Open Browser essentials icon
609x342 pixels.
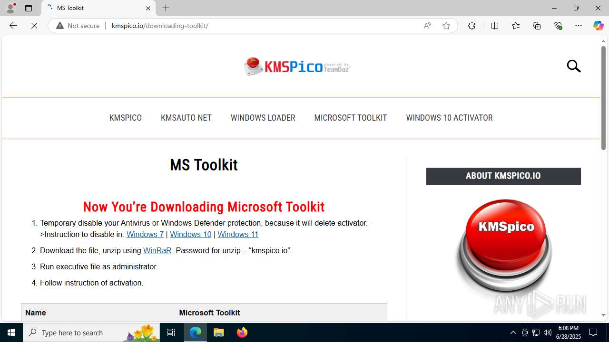tap(558, 26)
